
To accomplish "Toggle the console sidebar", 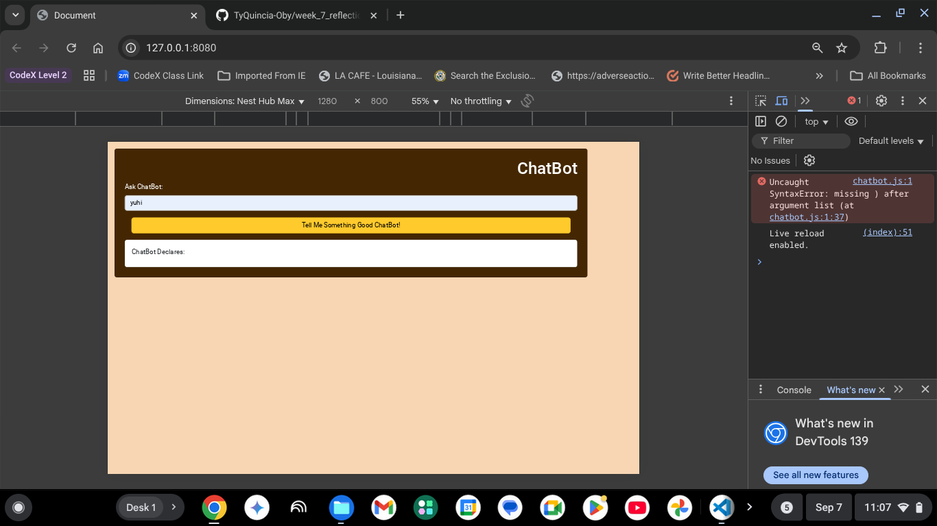I will pos(761,121).
